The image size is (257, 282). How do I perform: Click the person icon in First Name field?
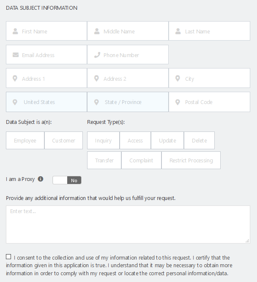click(x=16, y=31)
